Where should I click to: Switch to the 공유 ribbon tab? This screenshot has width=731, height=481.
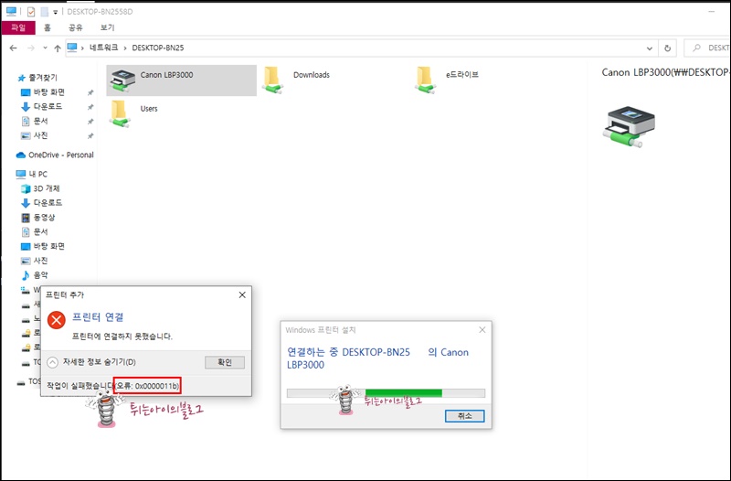76,27
